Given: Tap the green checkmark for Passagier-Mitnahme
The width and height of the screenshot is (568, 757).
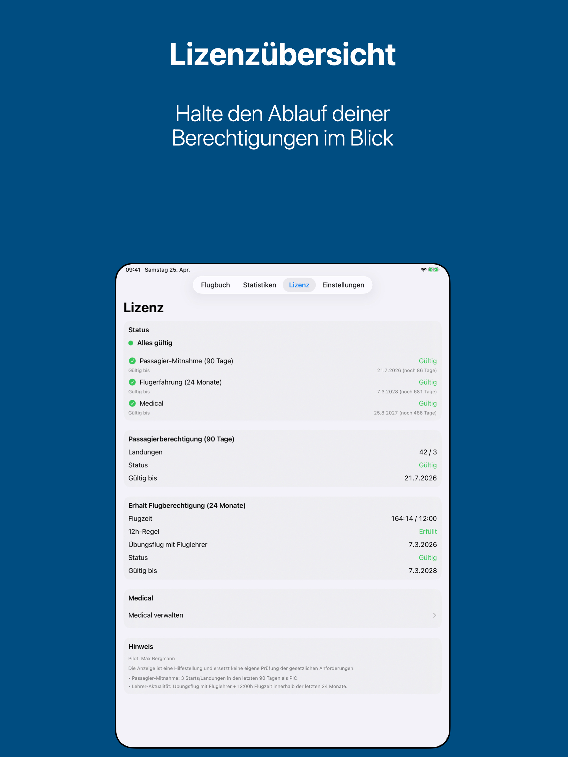Looking at the screenshot, I should [x=132, y=361].
